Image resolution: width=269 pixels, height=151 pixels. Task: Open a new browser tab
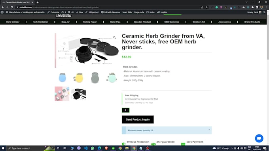click(x=38, y=2)
